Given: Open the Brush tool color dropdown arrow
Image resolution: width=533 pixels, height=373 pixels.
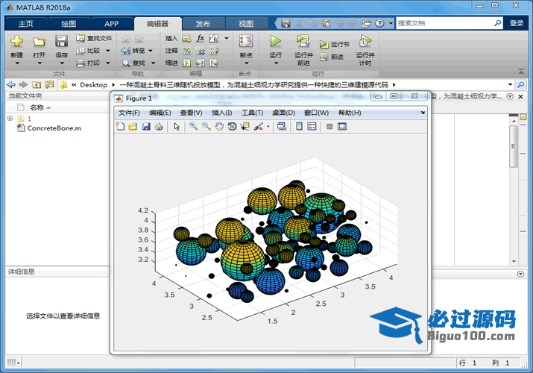Looking at the screenshot, I should point(268,127).
